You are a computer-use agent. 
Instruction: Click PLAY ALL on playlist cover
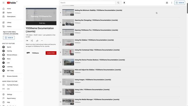coord(41,23)
